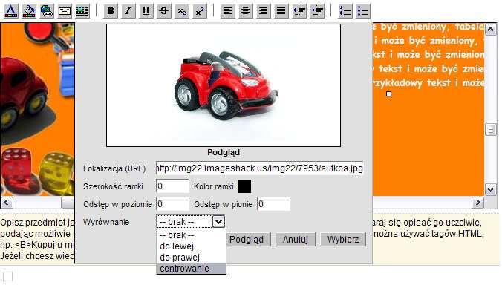The image size is (502, 285).
Task: Apply strikethrough formatting
Action: pos(164,11)
